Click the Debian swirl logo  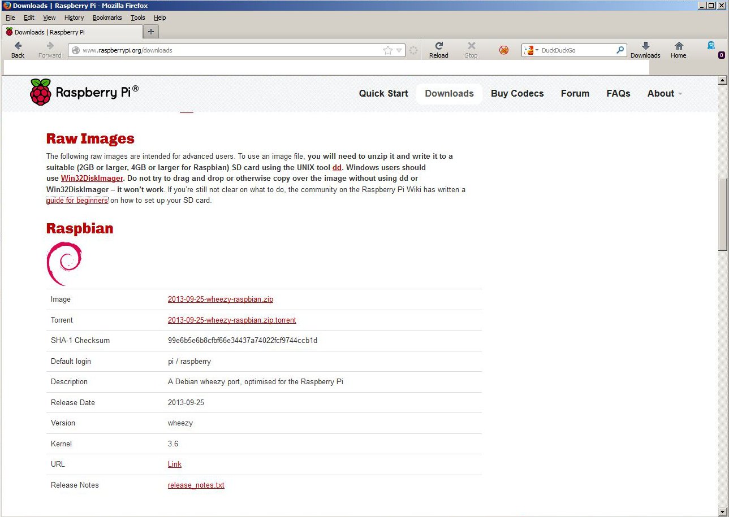64,264
